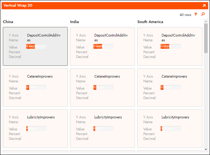Click the South America column header

coord(150,22)
